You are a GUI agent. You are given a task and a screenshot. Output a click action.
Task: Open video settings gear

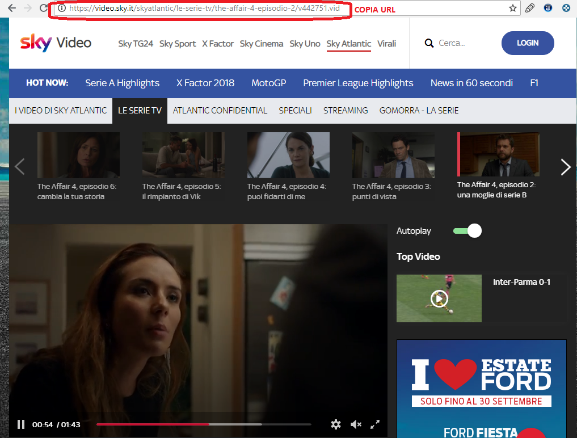click(336, 424)
